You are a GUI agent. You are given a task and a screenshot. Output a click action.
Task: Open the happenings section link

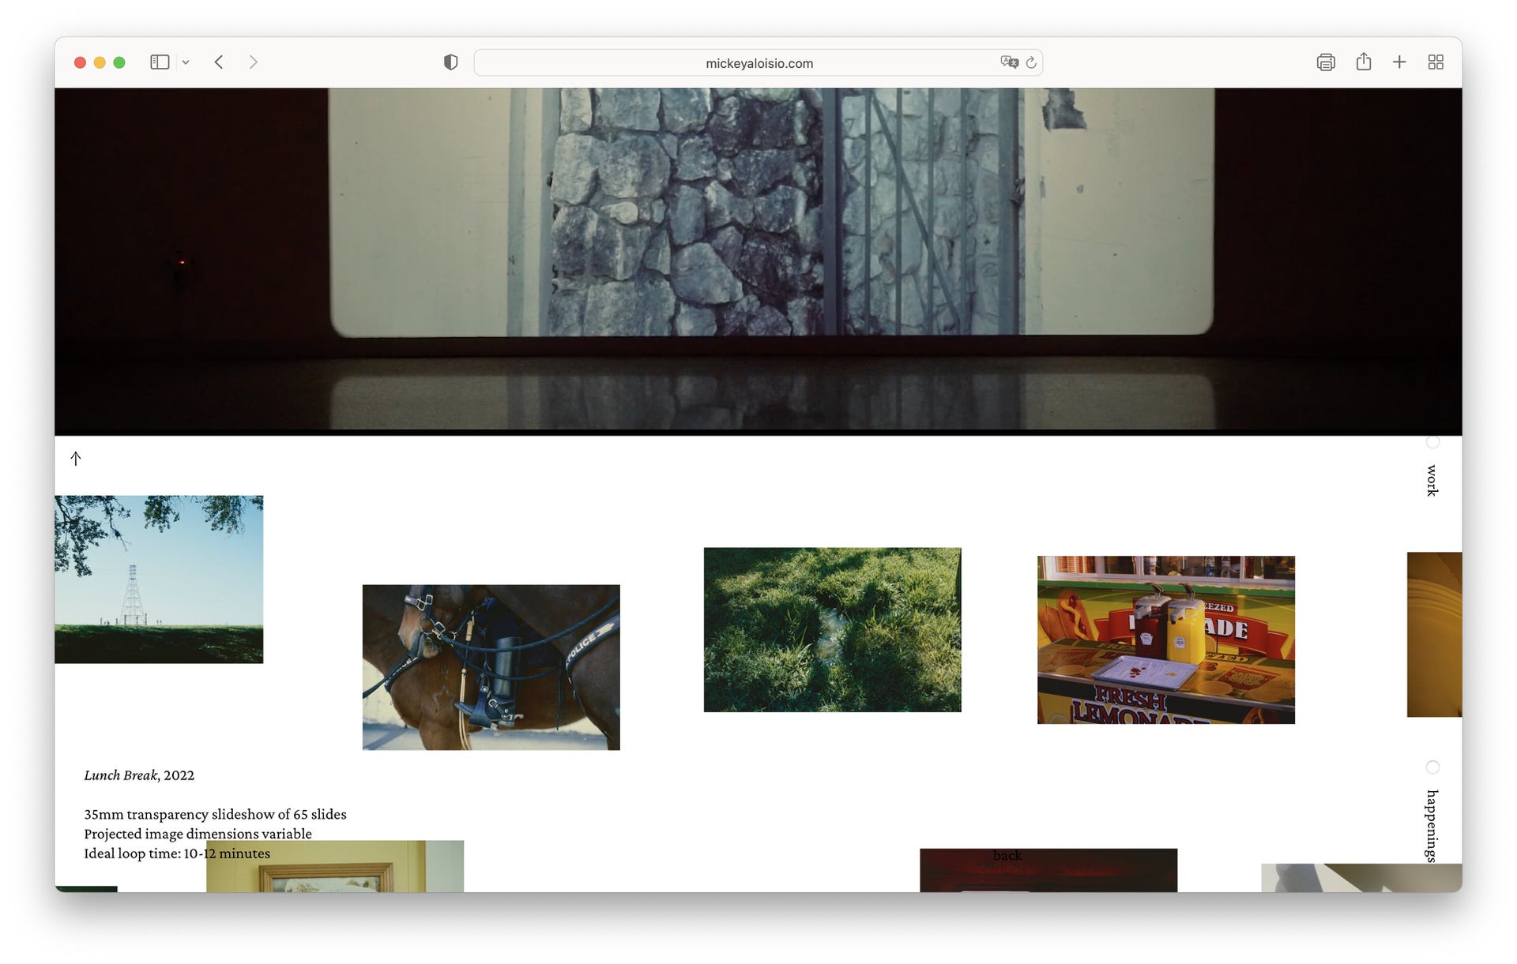1432,825
